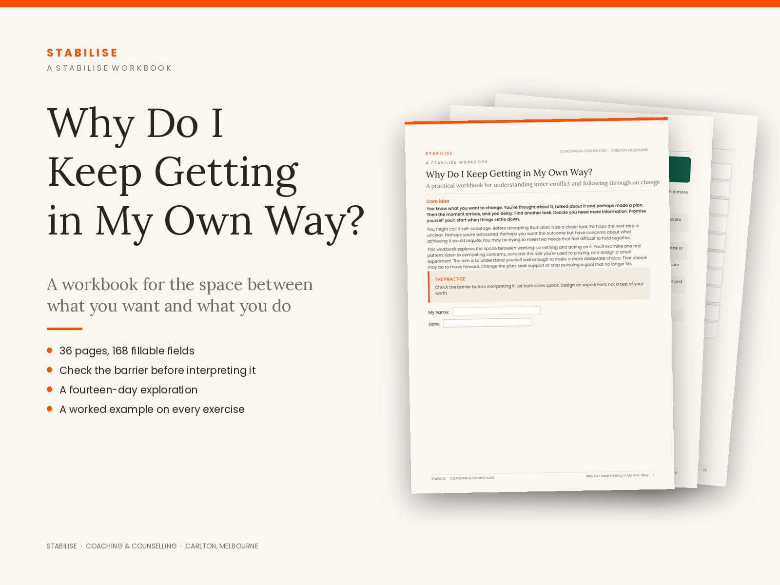780x585 pixels.
Task: Click page footer 'Why Do I Keep Getting in My Own Way'
Action: [617, 475]
